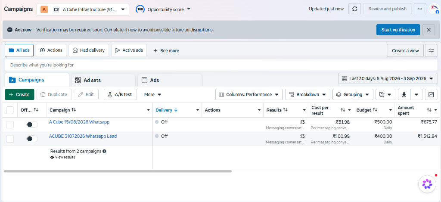Select the Had delivery view
The width and height of the screenshot is (441, 202).
[x=89, y=50]
